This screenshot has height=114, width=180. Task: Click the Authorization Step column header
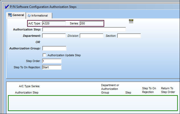[x=27, y=92]
